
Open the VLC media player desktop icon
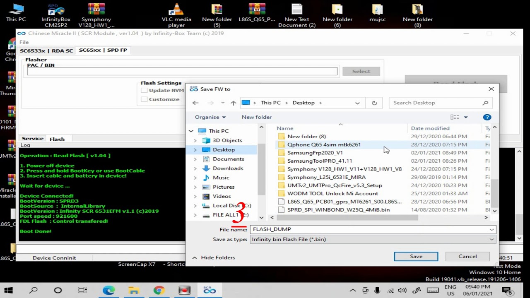pyautogui.click(x=177, y=15)
